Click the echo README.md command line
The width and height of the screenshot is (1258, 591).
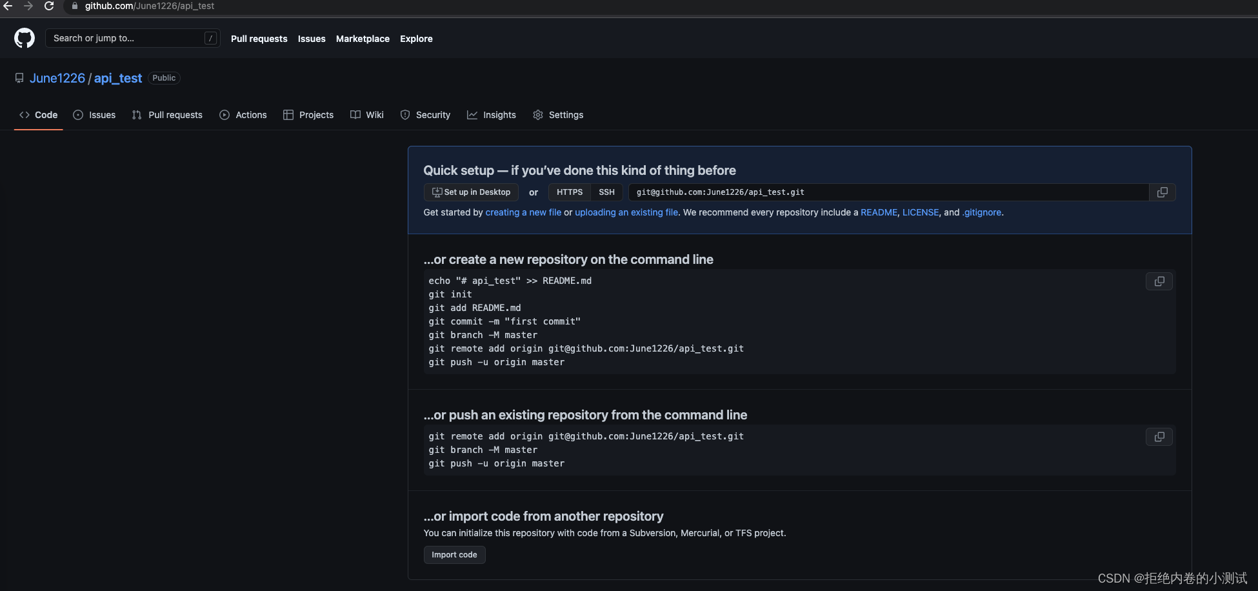[510, 281]
